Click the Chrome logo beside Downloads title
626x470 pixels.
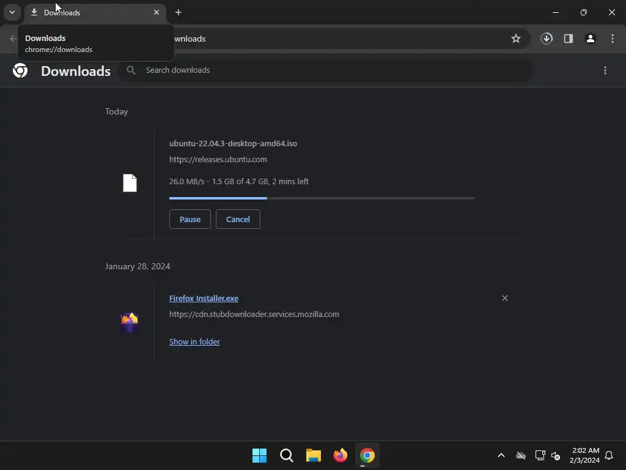(20, 71)
